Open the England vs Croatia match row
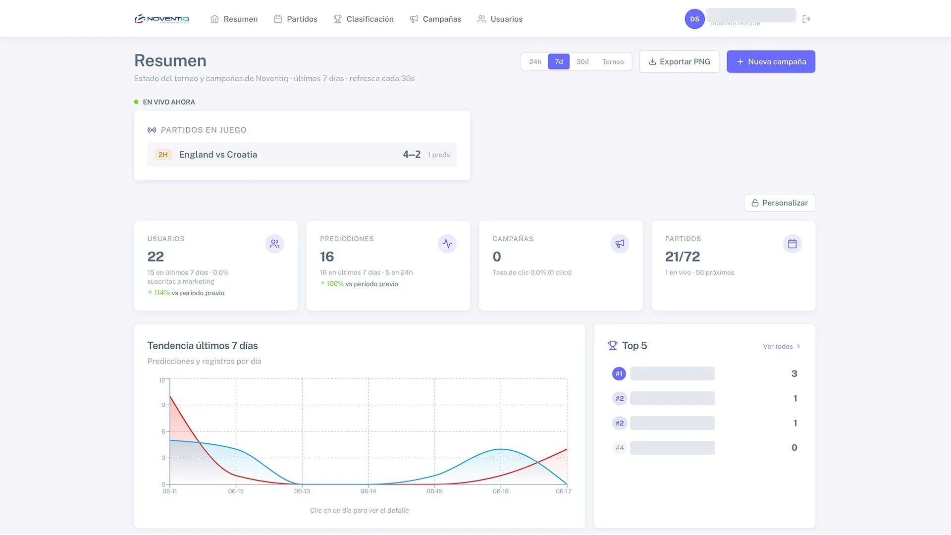Image resolution: width=951 pixels, height=535 pixels. tap(302, 155)
